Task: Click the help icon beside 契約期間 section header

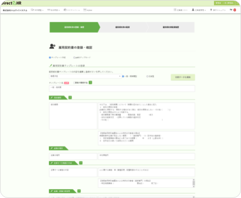Action: (x=70, y=97)
